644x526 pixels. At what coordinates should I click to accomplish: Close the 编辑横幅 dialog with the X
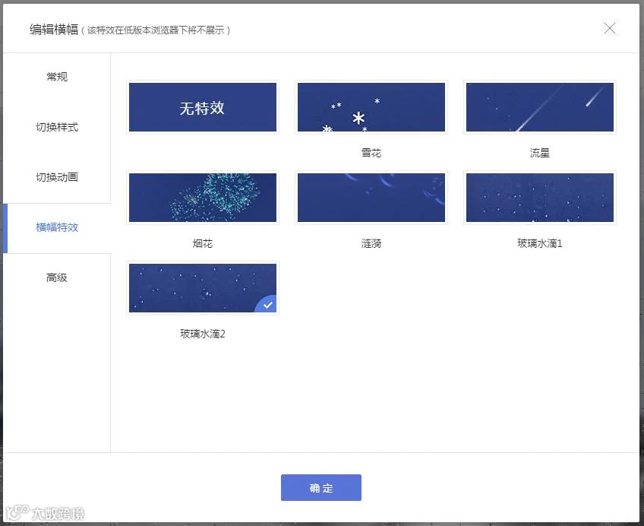pos(610,28)
